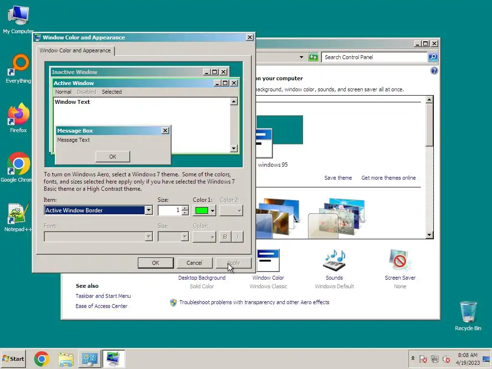Screen dimensions: 492x369
Task: Launch Google Chrome desktop shortcut
Action: click(17, 167)
